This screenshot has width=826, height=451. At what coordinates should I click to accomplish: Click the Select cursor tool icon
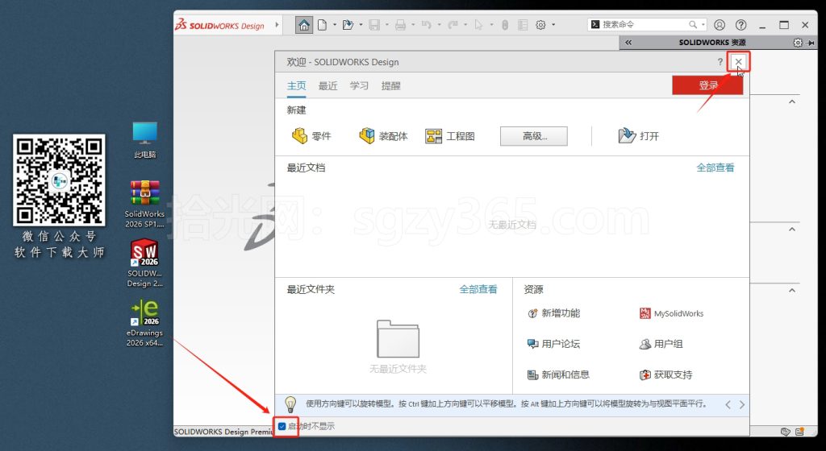coord(478,25)
